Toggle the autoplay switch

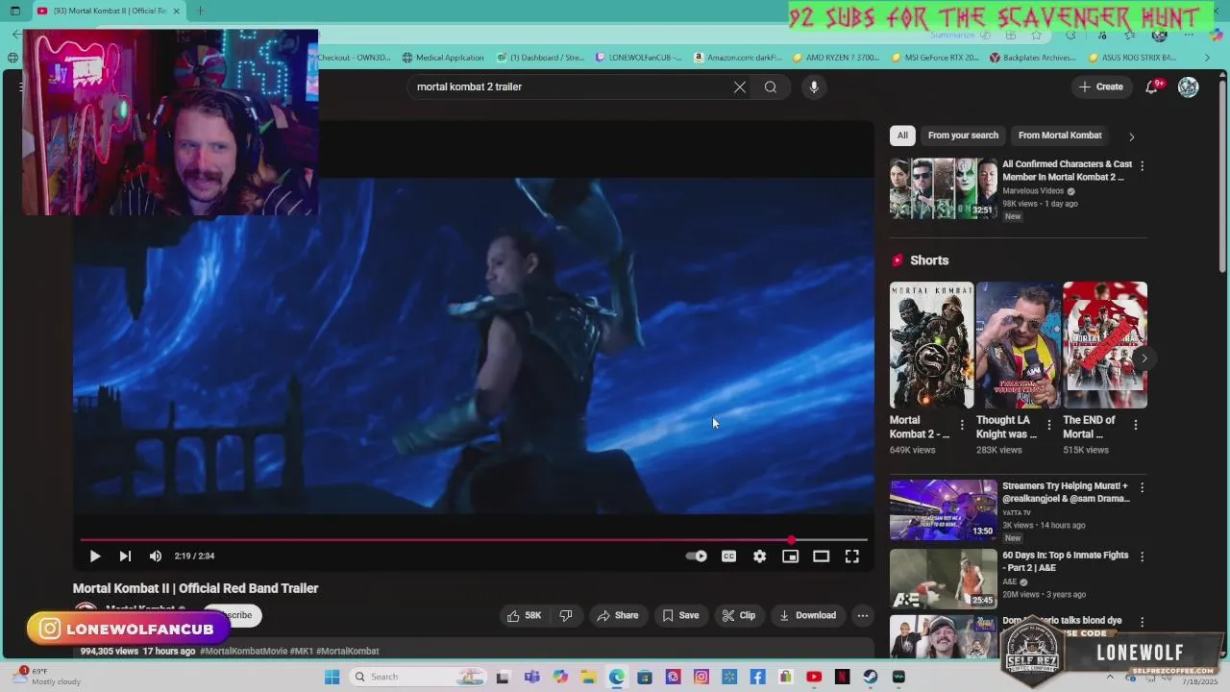pos(697,556)
